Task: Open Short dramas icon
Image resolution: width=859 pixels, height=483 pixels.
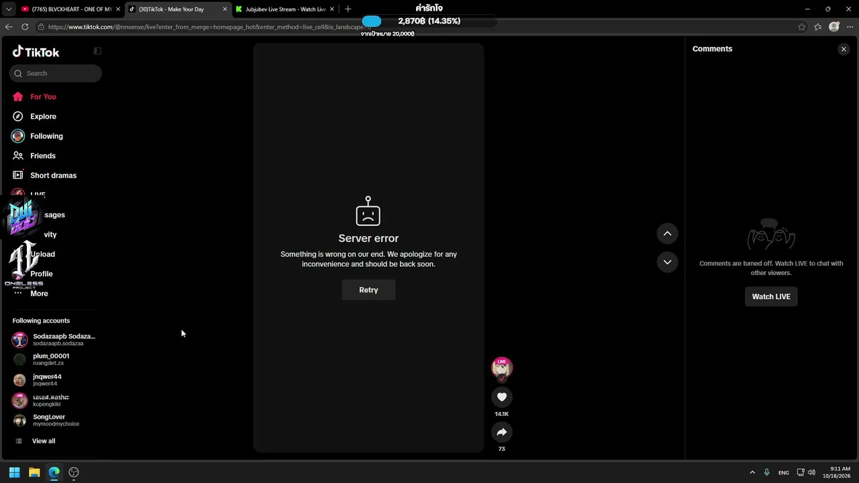Action: pyautogui.click(x=18, y=175)
